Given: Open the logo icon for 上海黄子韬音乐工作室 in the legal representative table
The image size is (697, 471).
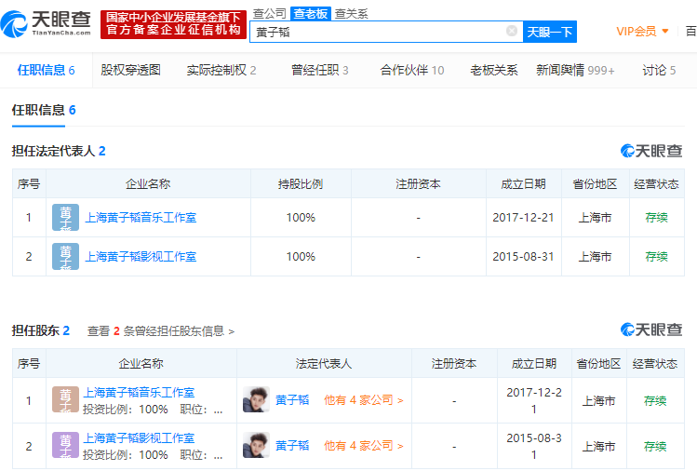Looking at the screenshot, I should [65, 217].
